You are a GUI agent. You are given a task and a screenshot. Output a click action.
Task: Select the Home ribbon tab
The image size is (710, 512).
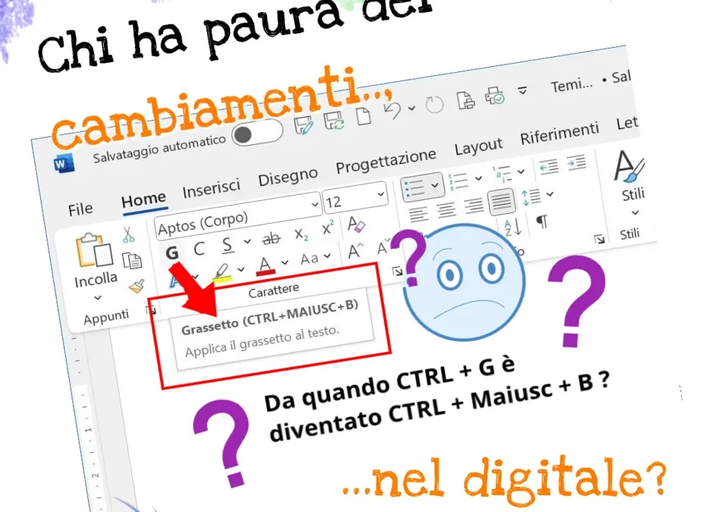(x=143, y=199)
